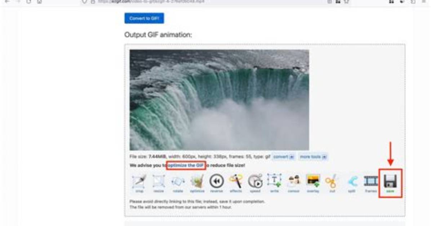431x226 pixels.
Task: Select the reverse tool icon
Action: point(216,184)
